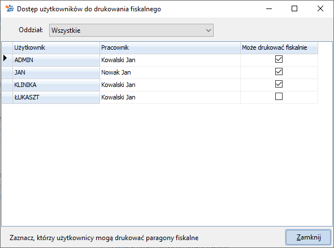Select the KLINIKA user cell
The width and height of the screenshot is (334, 248).
pos(57,85)
